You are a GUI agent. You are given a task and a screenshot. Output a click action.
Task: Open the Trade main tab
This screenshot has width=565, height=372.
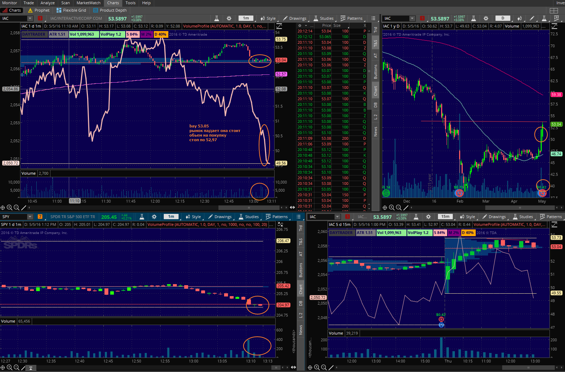[x=29, y=3]
